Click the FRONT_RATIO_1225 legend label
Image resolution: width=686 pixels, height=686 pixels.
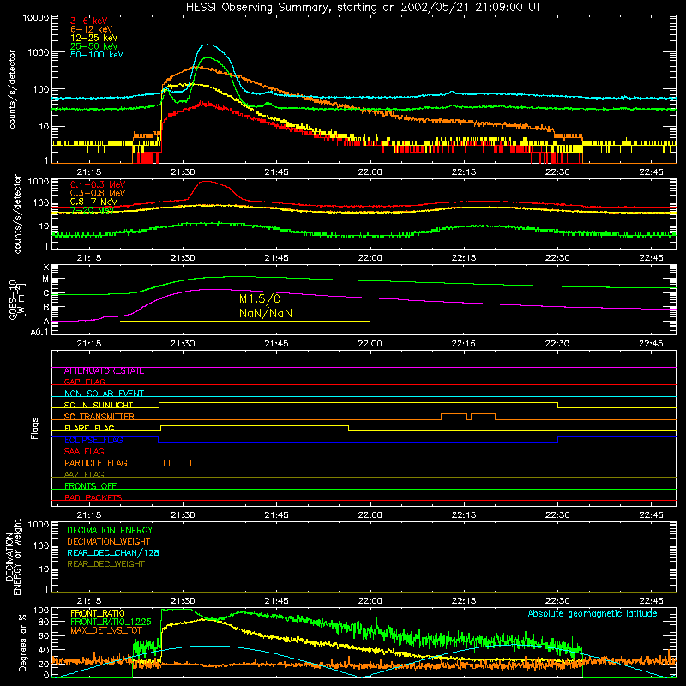point(111,622)
